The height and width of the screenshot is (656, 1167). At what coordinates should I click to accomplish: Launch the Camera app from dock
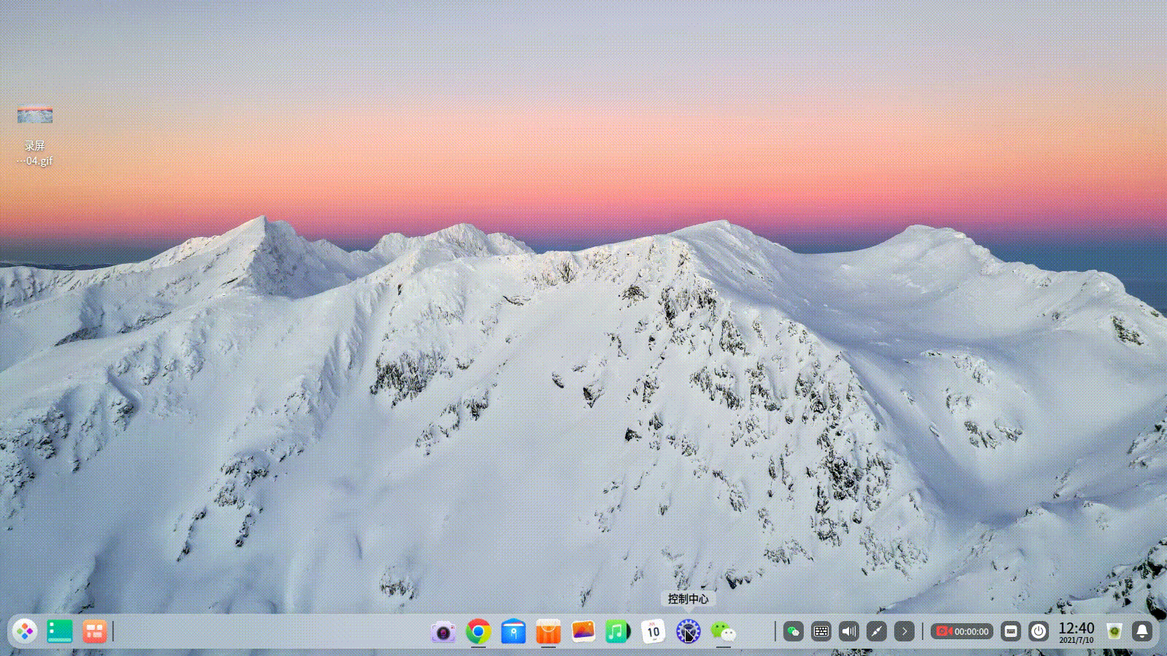(x=443, y=631)
